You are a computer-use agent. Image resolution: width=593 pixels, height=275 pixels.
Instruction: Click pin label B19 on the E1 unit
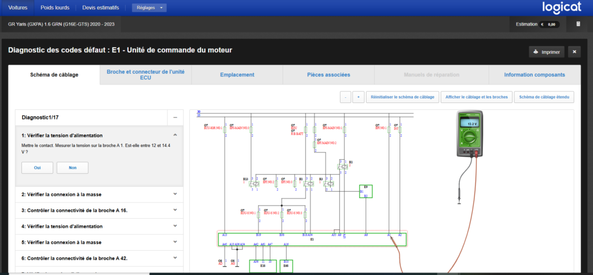[259, 235]
